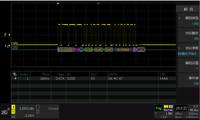
Task: Click the B bus icon in event table
Action: tap(15, 74)
